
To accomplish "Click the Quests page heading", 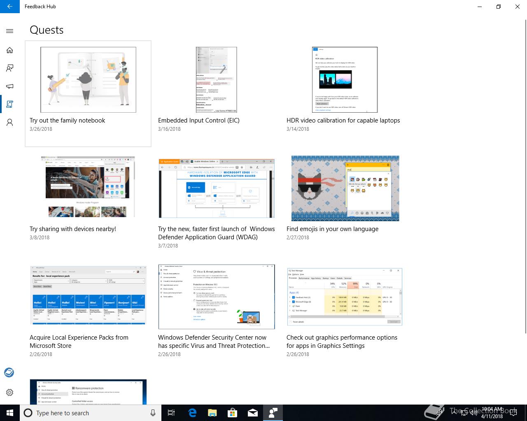I will coord(47,30).
